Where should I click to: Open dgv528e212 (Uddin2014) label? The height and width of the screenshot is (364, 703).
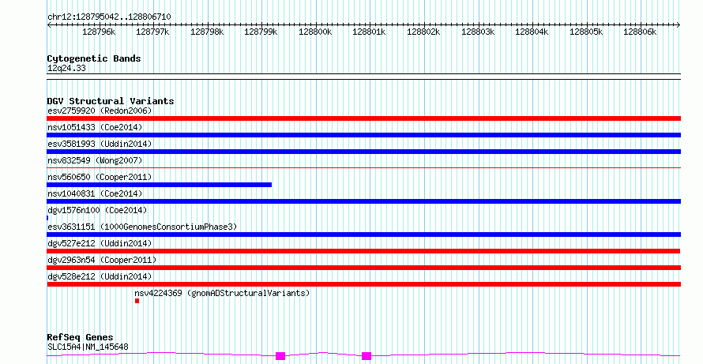click(100, 276)
